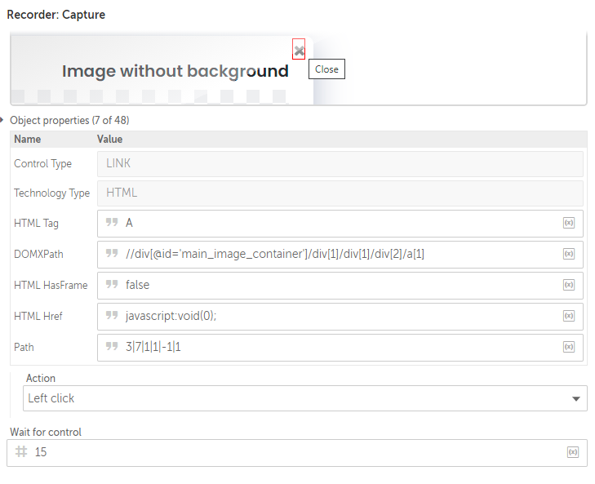Image resolution: width=595 pixels, height=484 pixels.
Task: Edit the HTML Href javascript:void(0); field
Action: pos(340,316)
